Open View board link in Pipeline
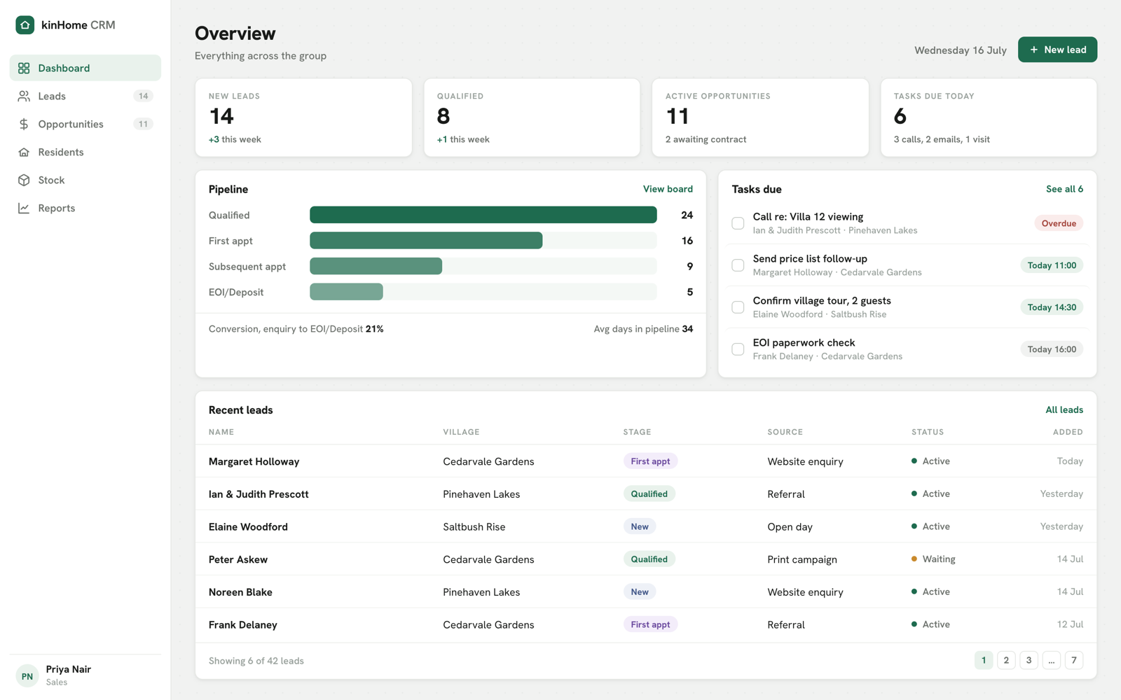This screenshot has width=1121, height=700. click(x=668, y=189)
